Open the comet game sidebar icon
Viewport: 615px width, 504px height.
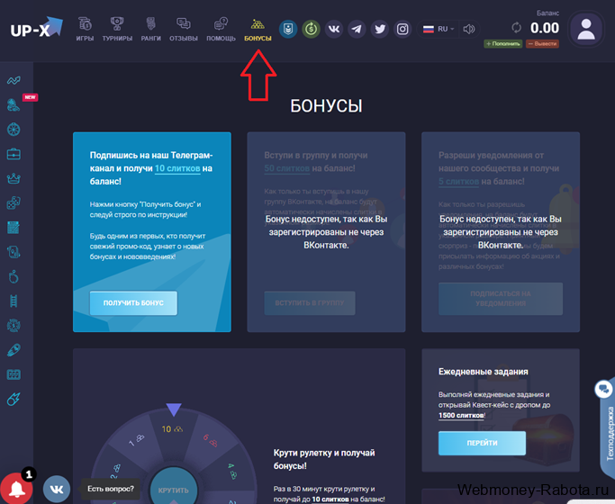pos(14,399)
